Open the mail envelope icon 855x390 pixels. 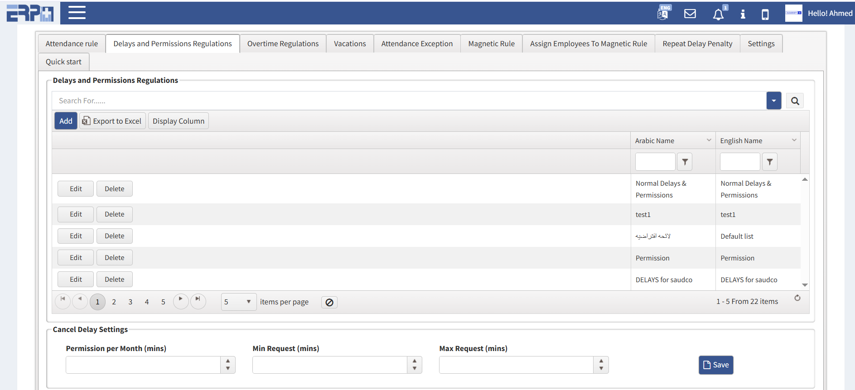690,14
